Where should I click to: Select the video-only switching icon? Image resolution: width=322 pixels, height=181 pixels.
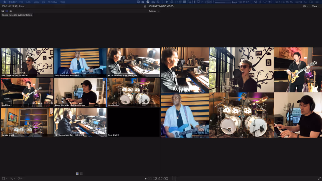[6, 11]
